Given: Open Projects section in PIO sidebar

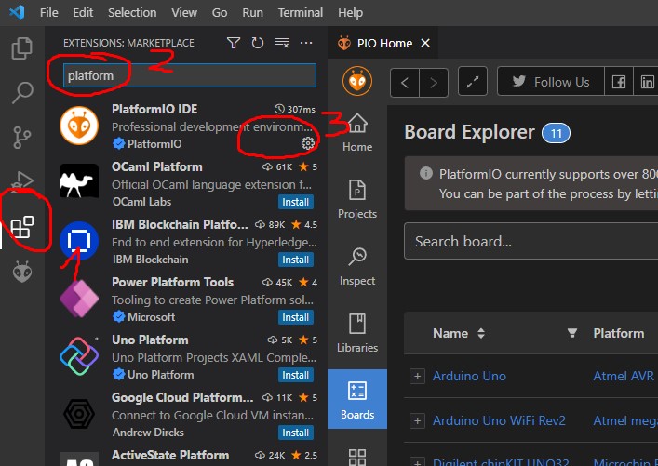Looking at the screenshot, I should coord(357,200).
